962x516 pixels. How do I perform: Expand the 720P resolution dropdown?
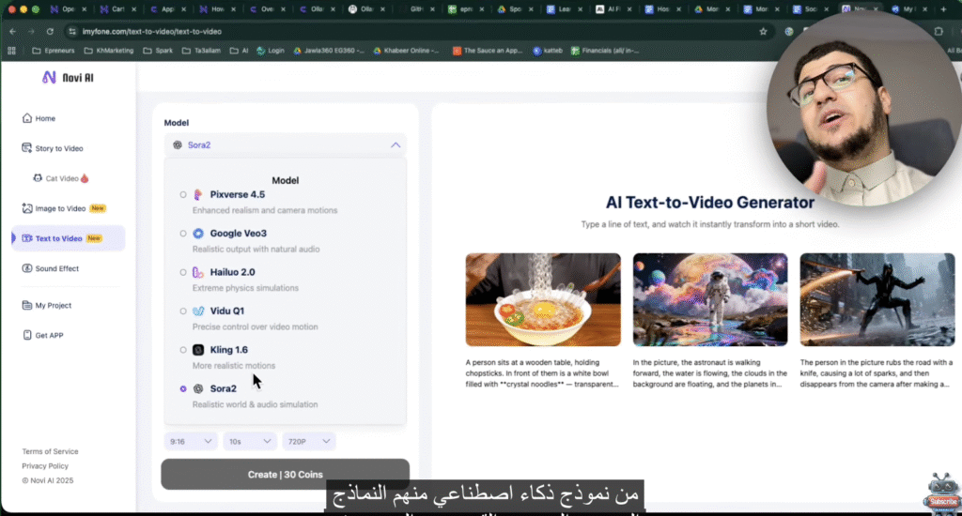click(309, 441)
